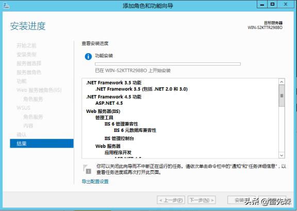Click the IIS 管理控制台 entry
This screenshot has height=211, width=297.
(x=119, y=138)
